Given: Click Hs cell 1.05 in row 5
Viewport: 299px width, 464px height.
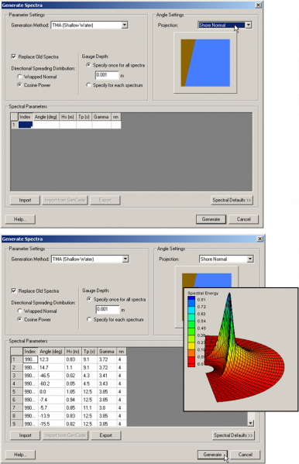Looking at the screenshot, I should tap(73, 391).
